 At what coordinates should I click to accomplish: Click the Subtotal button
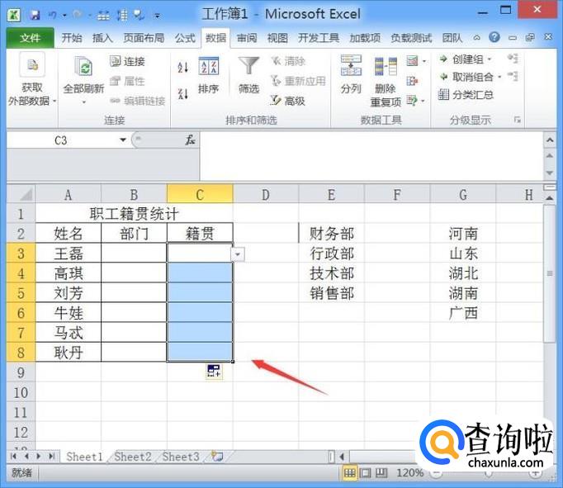[x=466, y=95]
